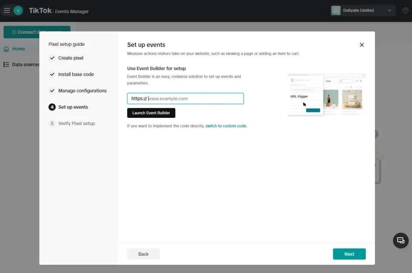Go to Create pixel step
Screen dimensions: 412x273
[70, 58]
